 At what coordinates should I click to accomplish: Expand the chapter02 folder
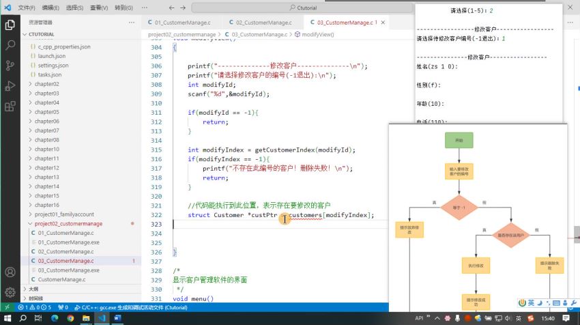(x=47, y=84)
